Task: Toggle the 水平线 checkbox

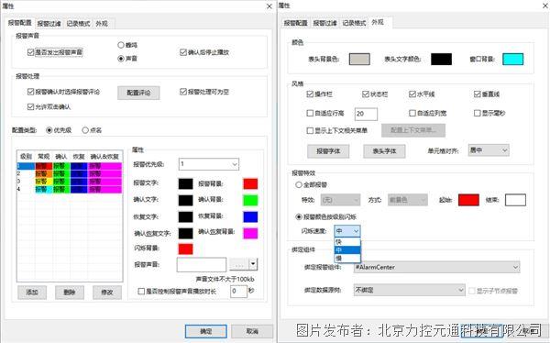Action: (x=412, y=94)
